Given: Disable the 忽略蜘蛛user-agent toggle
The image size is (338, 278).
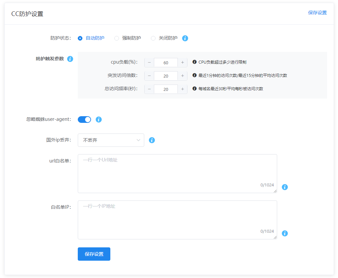Looking at the screenshot, I should [84, 119].
